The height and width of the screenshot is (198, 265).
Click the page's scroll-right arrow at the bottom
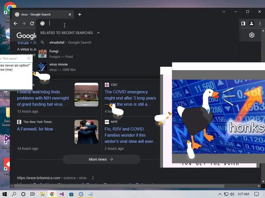coord(259,186)
